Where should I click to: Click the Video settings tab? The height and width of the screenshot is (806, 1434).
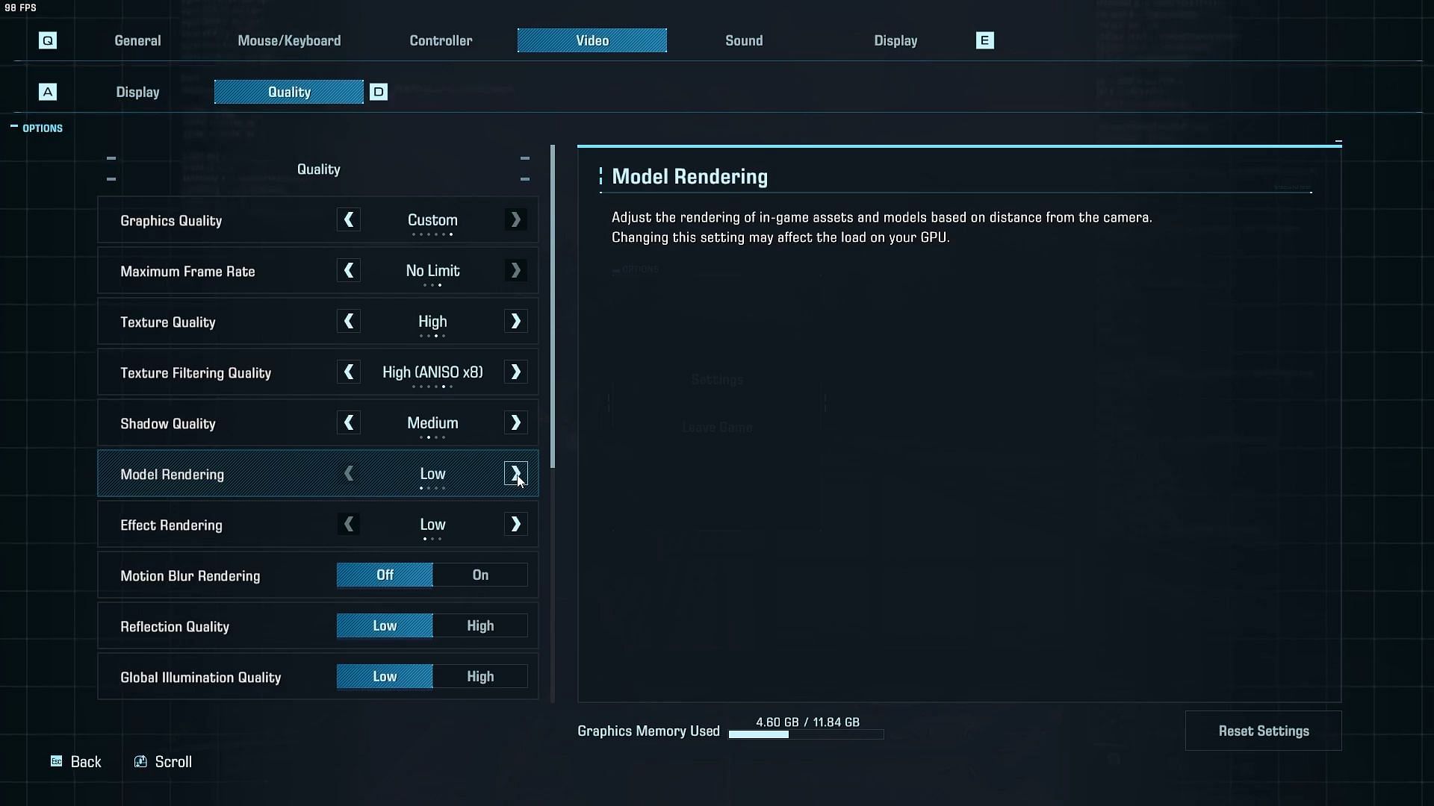592,40
